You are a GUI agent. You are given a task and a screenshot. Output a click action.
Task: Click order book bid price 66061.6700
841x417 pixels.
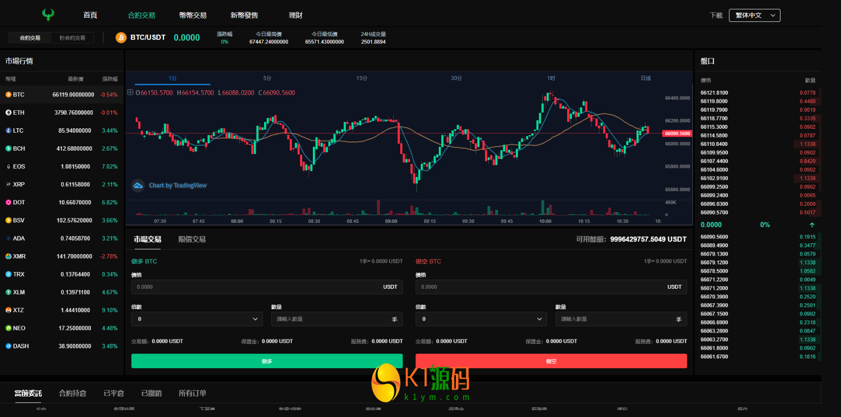pos(714,357)
